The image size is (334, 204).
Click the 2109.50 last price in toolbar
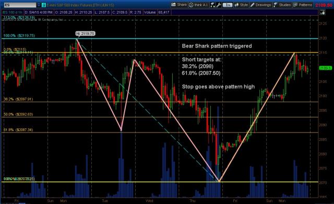tap(324, 5)
